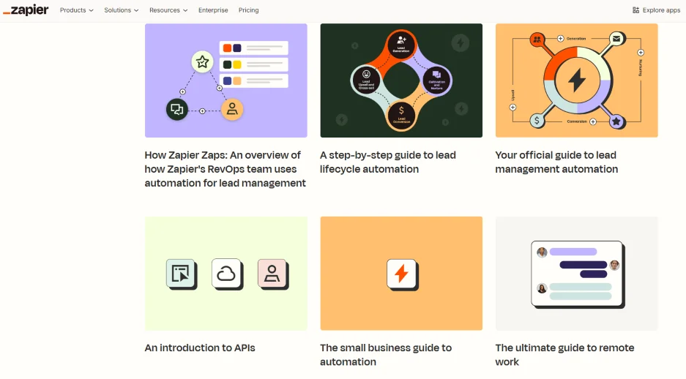Click the lead lifecycle dark green diagram thumbnail
The width and height of the screenshot is (686, 379).
tap(401, 80)
